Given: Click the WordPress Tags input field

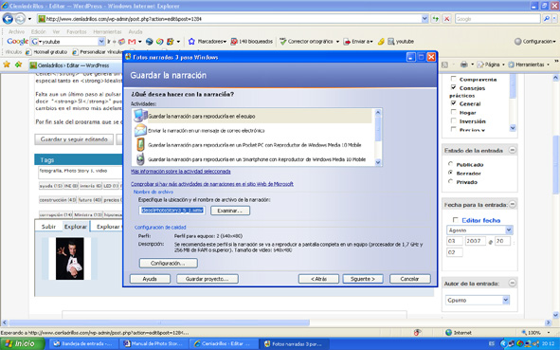Looking at the screenshot, I should pyautogui.click(x=80, y=173).
